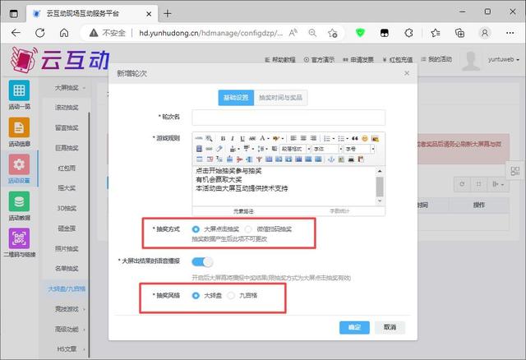This screenshot has height=360, width=526.
Task: Refresh the browser page
Action: (x=40, y=33)
